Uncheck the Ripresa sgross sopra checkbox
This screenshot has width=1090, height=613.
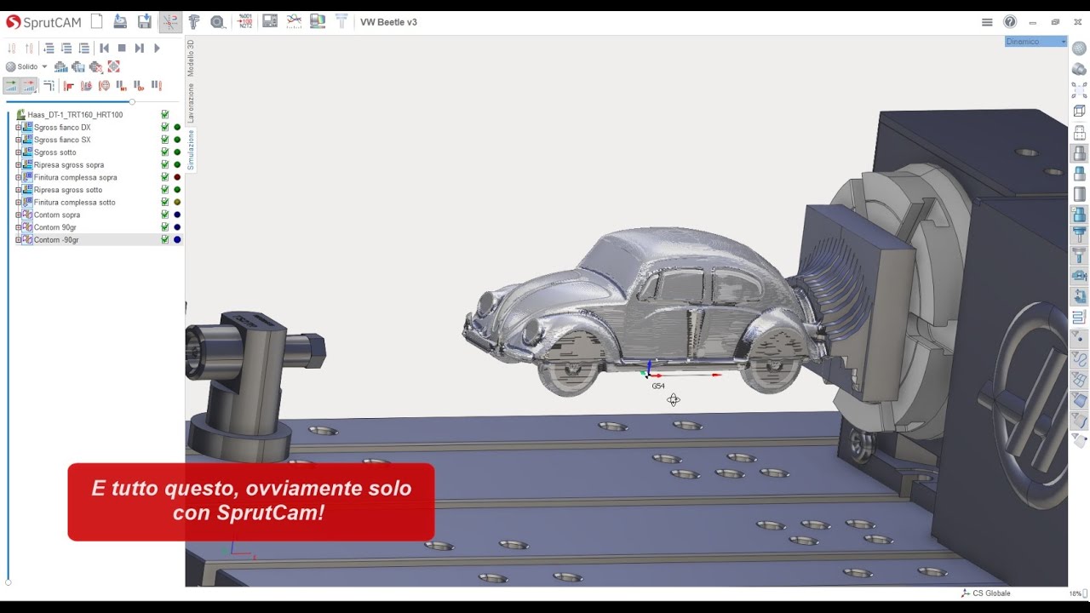165,165
